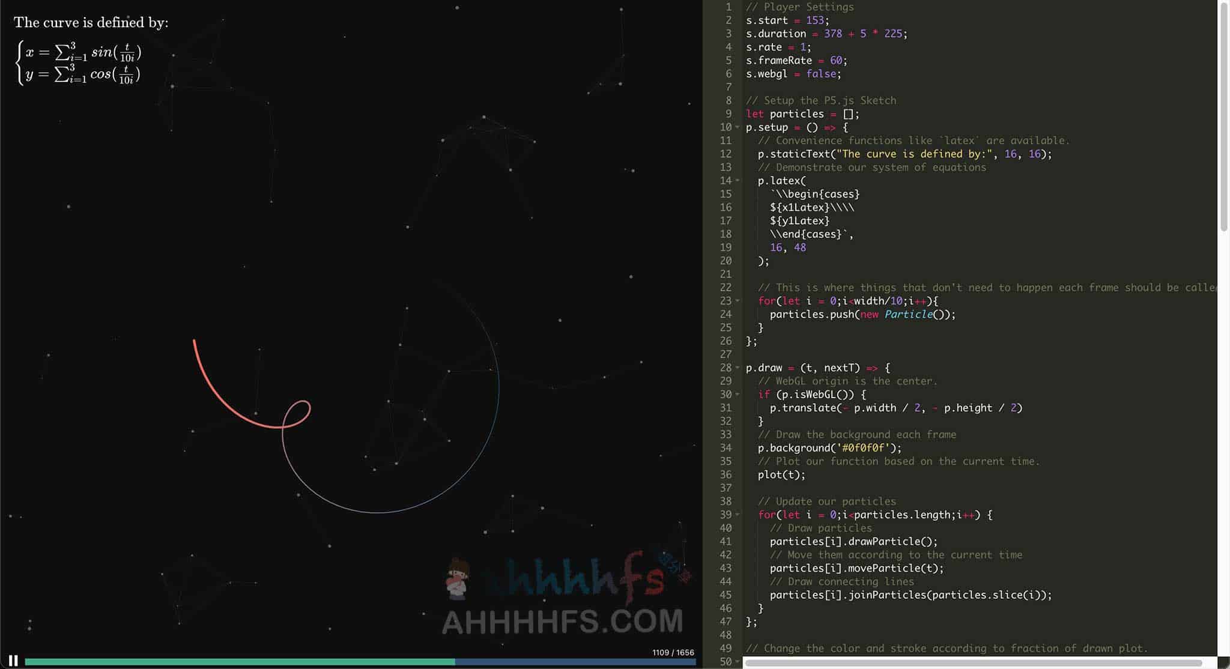Collapse the p.setup function at line 10
1230x669 pixels.
click(x=738, y=127)
